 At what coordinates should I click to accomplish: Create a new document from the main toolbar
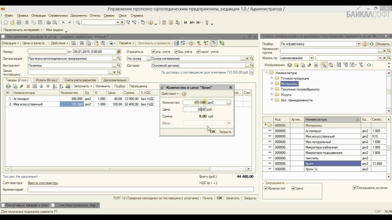tap(6, 23)
